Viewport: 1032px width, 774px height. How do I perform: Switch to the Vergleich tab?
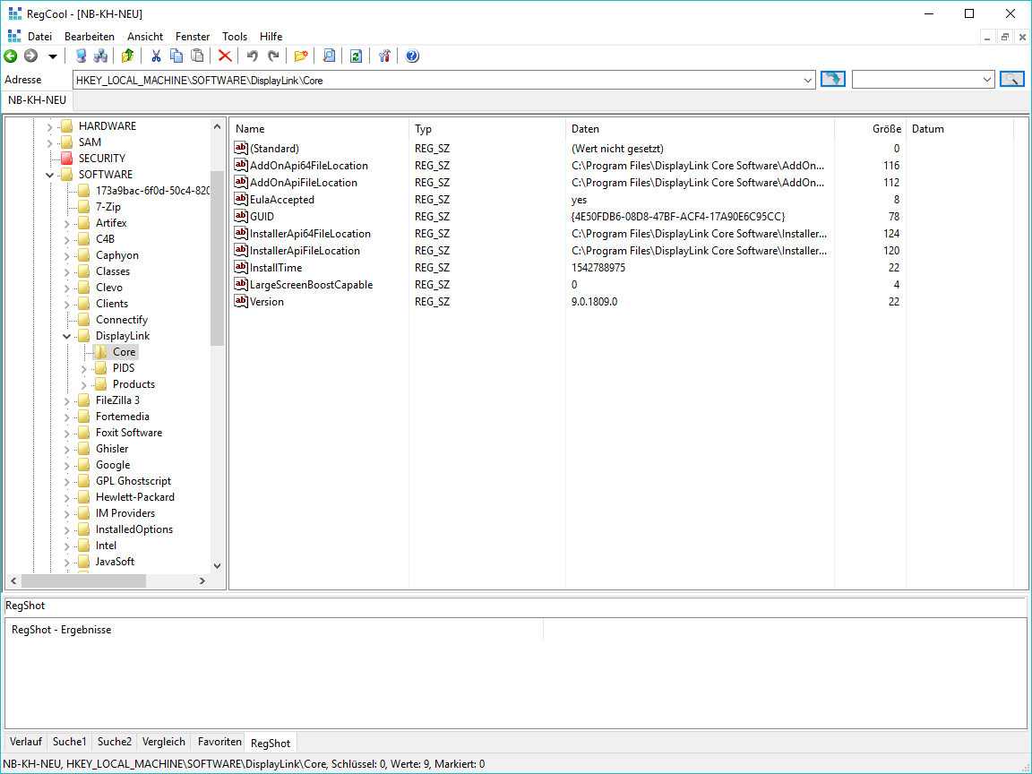[163, 742]
